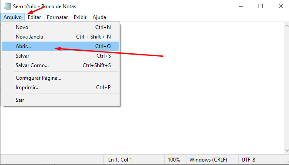Select the highlighted Abrir... option

[x=60, y=46]
